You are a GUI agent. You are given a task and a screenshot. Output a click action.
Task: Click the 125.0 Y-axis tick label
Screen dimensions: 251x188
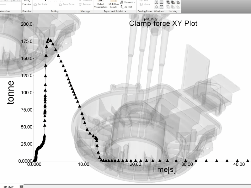(x=27, y=76)
